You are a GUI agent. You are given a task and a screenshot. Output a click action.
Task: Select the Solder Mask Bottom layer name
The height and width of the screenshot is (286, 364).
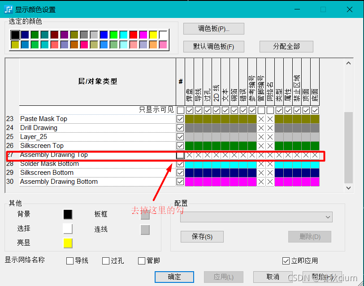click(49, 164)
